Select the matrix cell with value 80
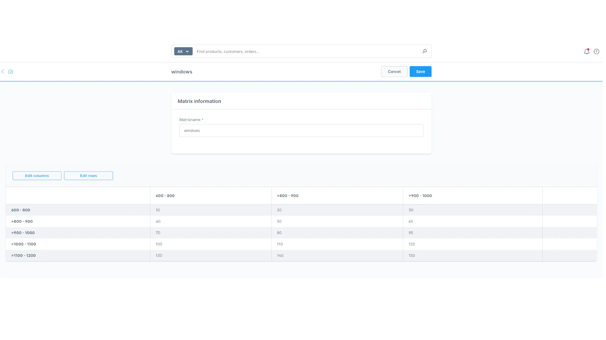Image resolution: width=606 pixels, height=340 pixels. point(336,233)
